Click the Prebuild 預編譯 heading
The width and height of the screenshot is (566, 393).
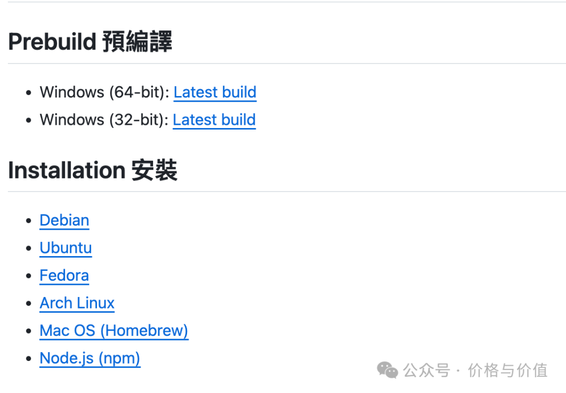tap(90, 42)
